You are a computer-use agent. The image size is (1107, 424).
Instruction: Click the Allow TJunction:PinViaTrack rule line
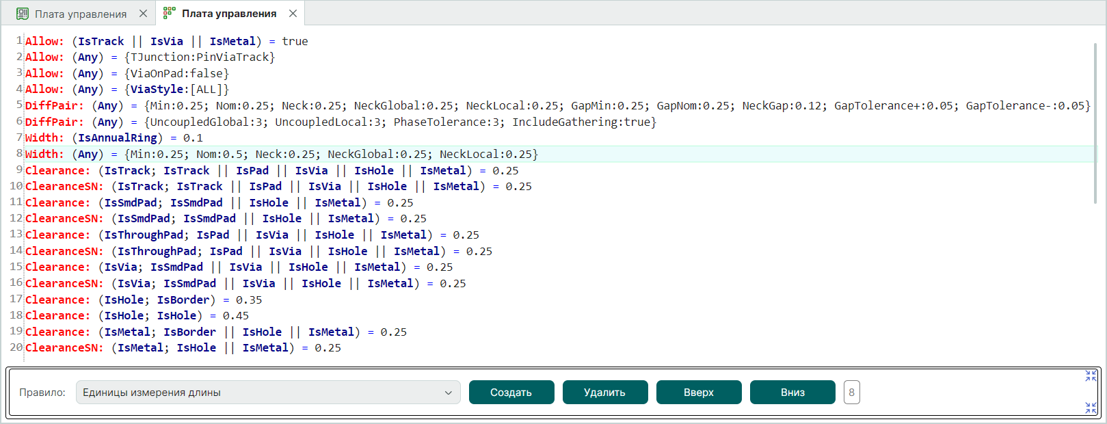click(x=150, y=57)
